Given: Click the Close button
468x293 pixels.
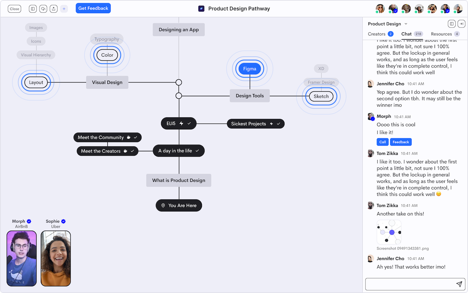Looking at the screenshot, I should pos(14,9).
